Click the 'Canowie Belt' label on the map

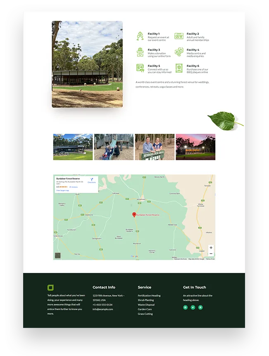point(174,193)
